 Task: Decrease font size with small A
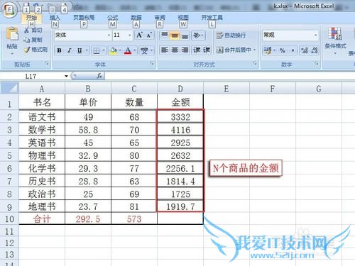coord(149,35)
